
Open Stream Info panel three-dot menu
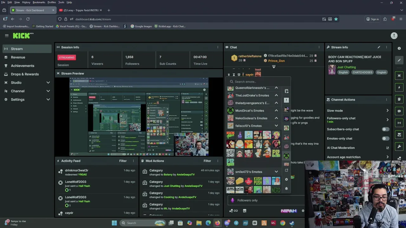pyautogui.click(x=386, y=47)
